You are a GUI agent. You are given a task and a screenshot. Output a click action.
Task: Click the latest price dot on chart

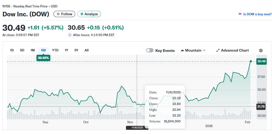[251, 61]
